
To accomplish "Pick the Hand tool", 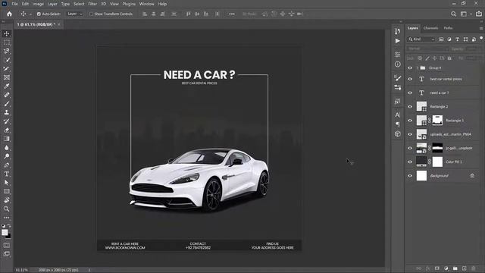I will pyautogui.click(x=7, y=200).
